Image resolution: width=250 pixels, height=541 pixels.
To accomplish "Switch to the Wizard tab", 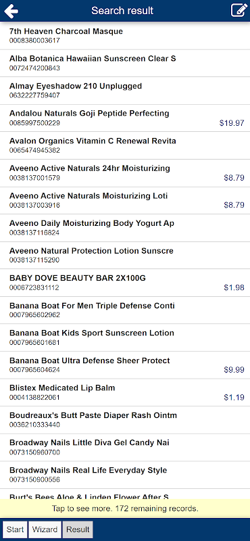I will (x=45, y=530).
